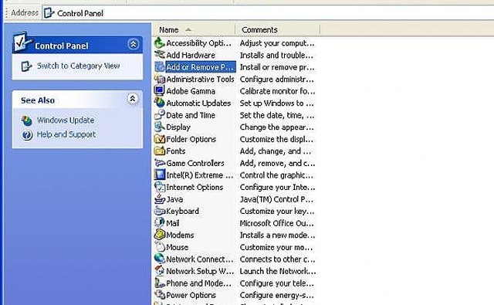Collapse the Control Panel sidebar section
Viewport: 494px width, 305px height.
134,45
